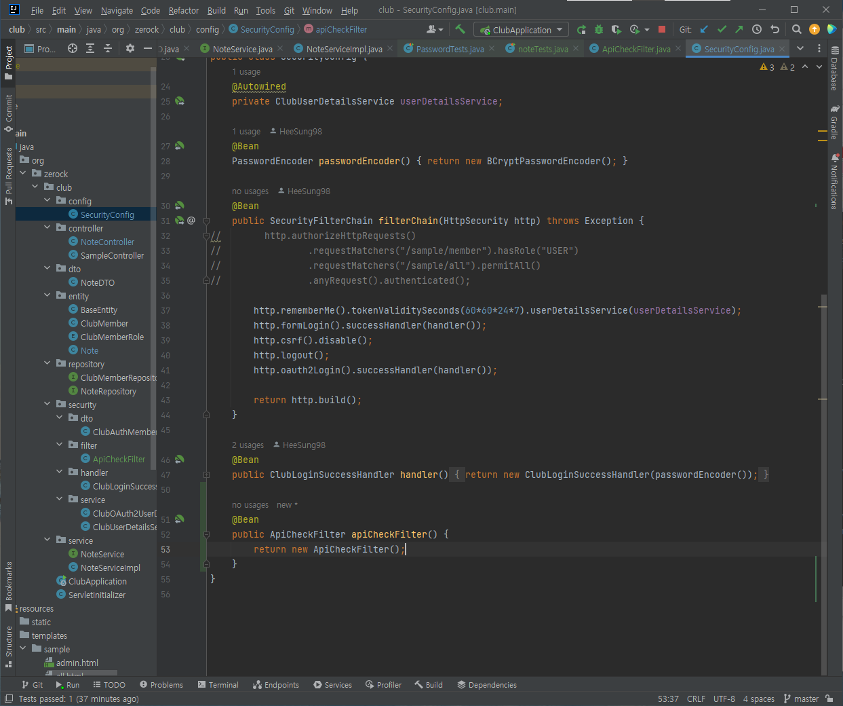This screenshot has width=843, height=706.
Task: Fold the apiCheckFilter method at line 52
Action: click(x=207, y=534)
